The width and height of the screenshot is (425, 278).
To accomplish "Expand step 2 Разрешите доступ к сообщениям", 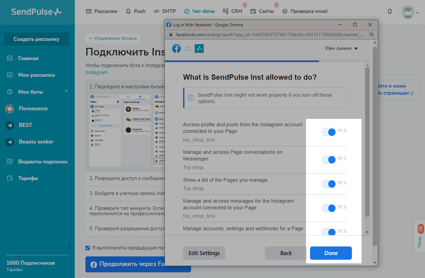I will pyautogui.click(x=125, y=178).
